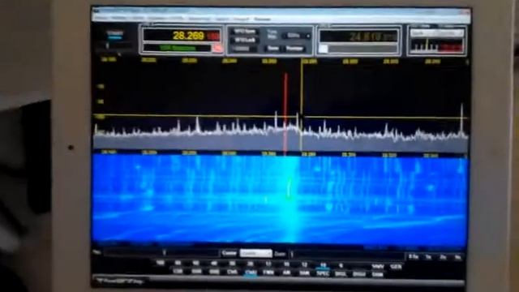Toggle the VFO Sync button
Viewport: 519px width, 292px height.
pyautogui.click(x=245, y=32)
